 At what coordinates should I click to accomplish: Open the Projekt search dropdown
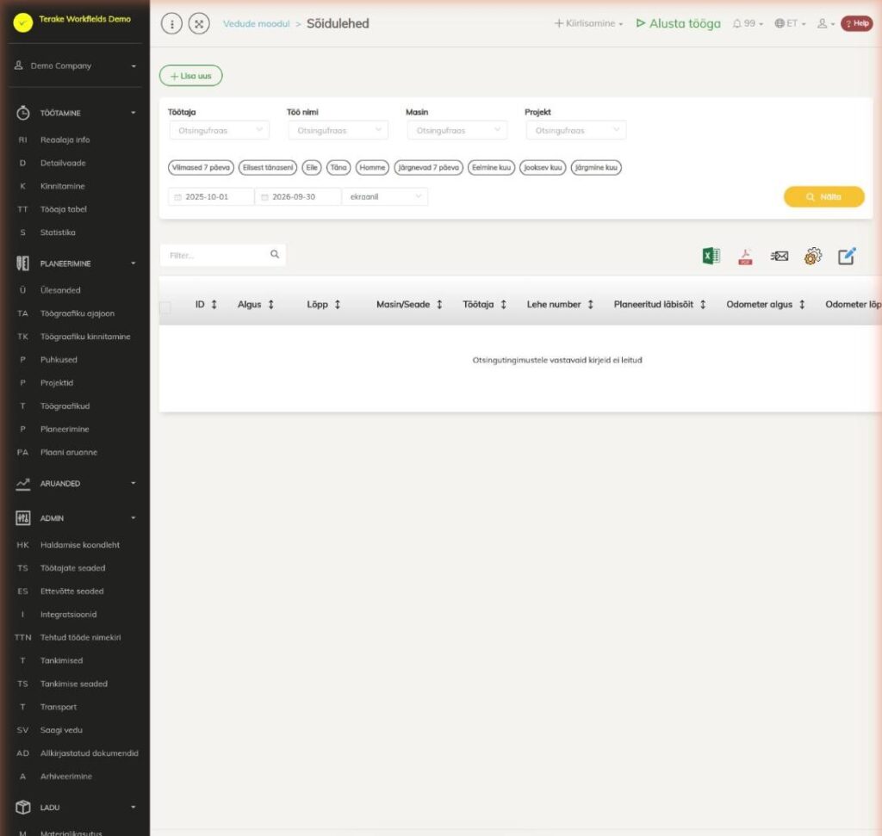pyautogui.click(x=576, y=130)
